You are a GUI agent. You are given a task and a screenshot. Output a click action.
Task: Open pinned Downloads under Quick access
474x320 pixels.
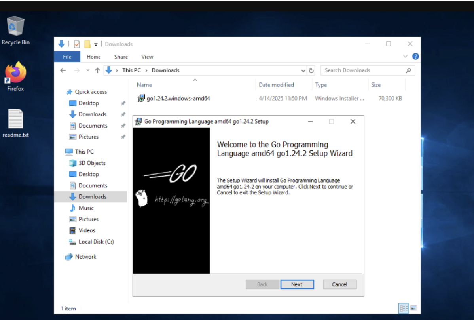tap(93, 114)
